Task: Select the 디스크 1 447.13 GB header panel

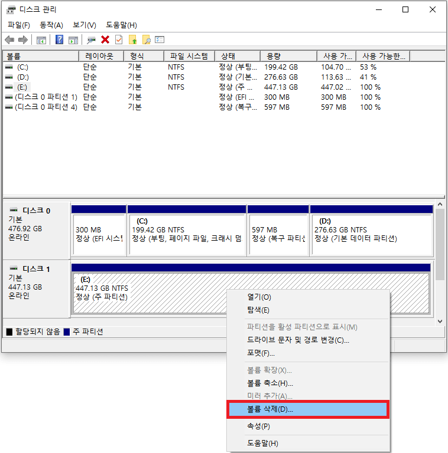Action: tap(37, 289)
